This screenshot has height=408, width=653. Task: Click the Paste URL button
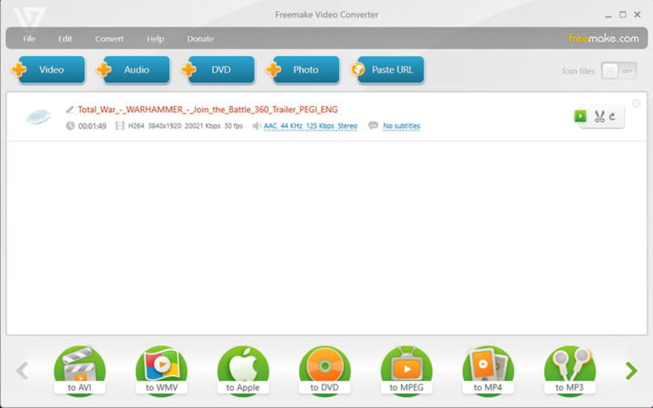pos(388,70)
